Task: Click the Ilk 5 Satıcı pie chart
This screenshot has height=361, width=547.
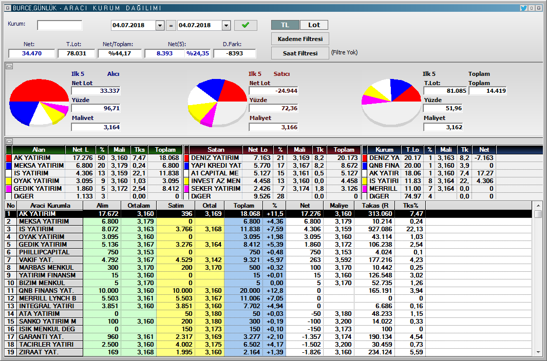Action: point(217,103)
